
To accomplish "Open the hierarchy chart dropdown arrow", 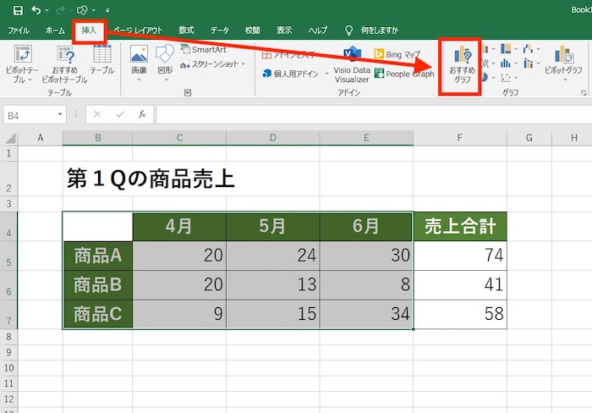I will point(516,49).
